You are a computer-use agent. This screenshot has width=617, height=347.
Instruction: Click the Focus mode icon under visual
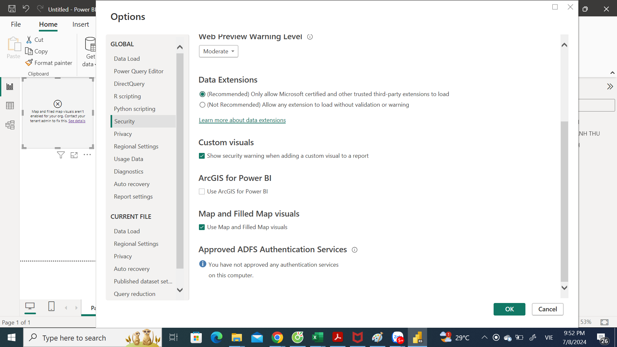74,155
